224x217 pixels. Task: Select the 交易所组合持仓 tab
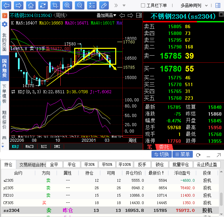[x=33, y=165]
